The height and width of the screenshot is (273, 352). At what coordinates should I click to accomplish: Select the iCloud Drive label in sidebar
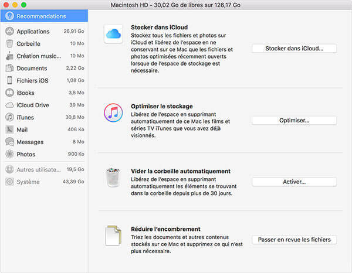tap(33, 105)
